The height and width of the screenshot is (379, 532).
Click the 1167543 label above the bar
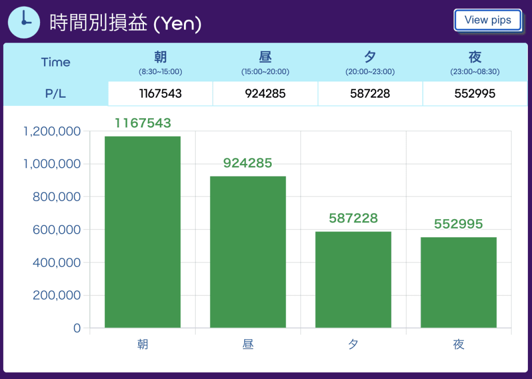pyautogui.click(x=143, y=123)
